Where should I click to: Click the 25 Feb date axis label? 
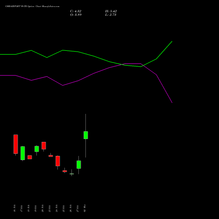(x=64, y=208)
